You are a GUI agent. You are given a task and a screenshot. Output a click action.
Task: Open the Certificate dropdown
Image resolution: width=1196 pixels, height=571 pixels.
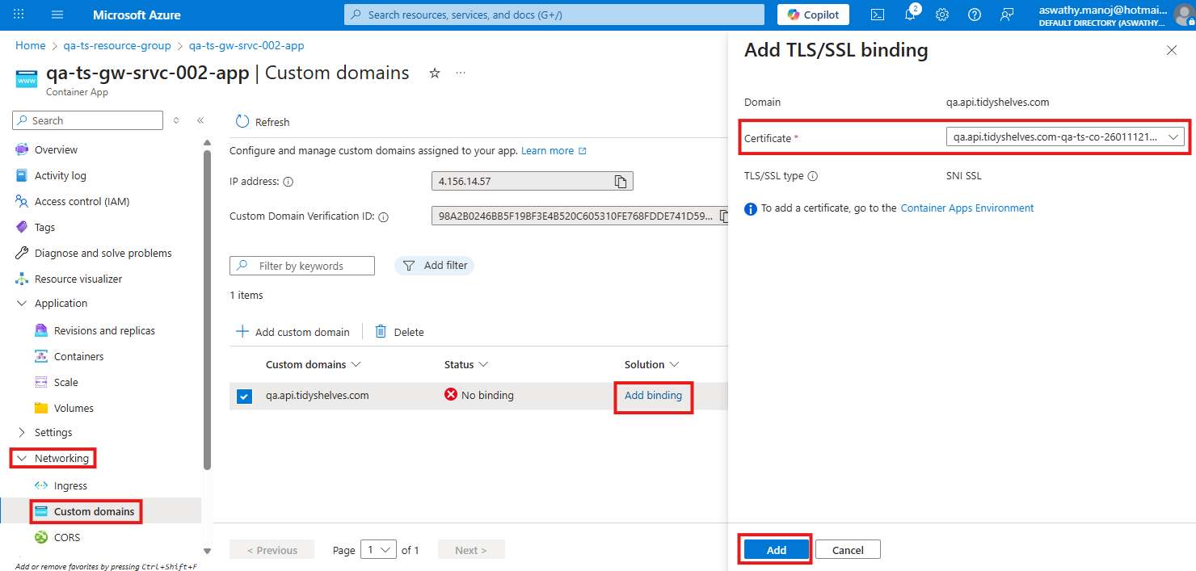click(x=1065, y=137)
